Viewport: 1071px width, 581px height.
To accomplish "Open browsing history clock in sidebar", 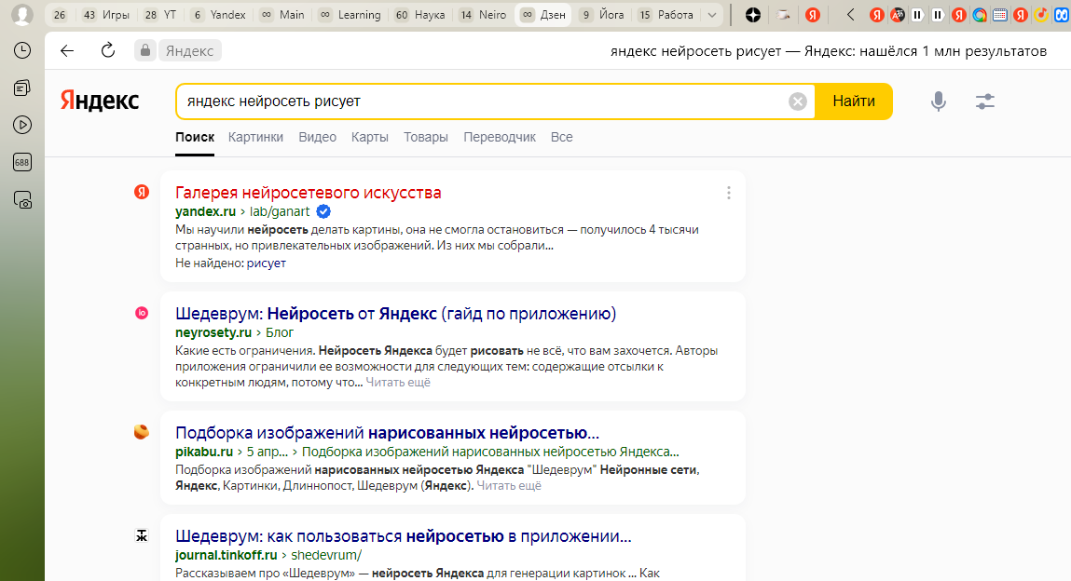I will tap(21, 49).
